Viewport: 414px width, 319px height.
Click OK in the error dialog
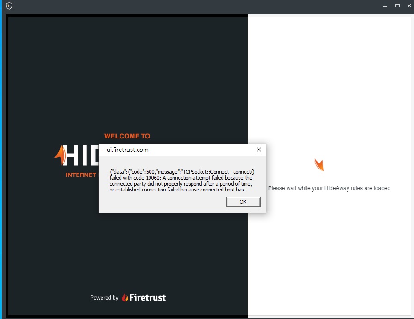pyautogui.click(x=243, y=202)
